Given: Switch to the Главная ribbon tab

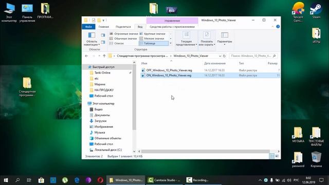Looking at the screenshot, I should point(104,27).
